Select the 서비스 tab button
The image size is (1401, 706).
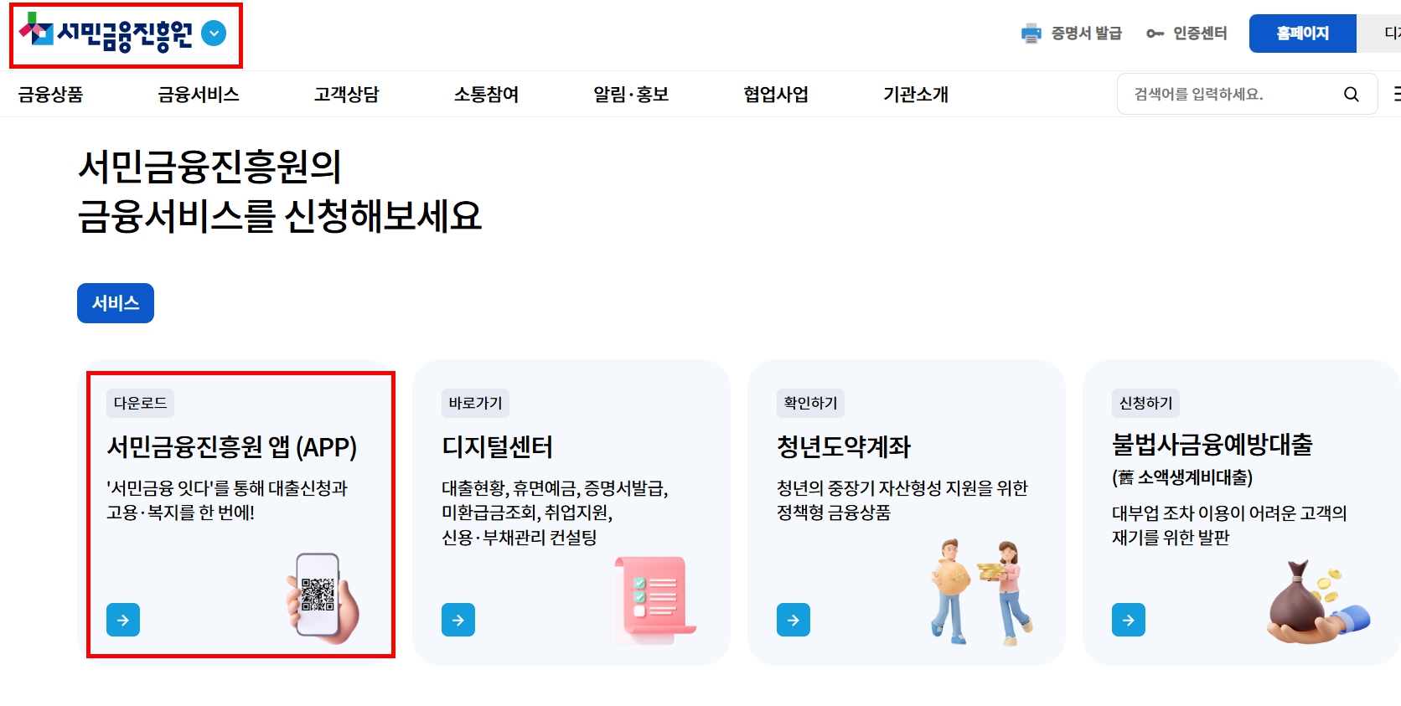pos(116,303)
